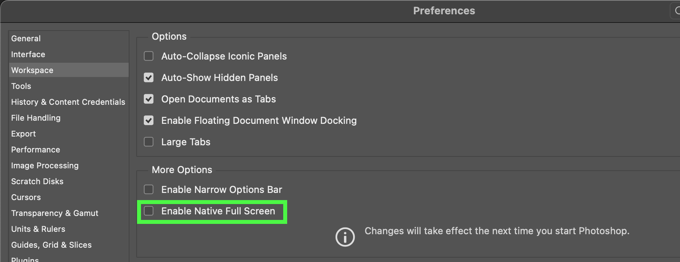Open the Performance preferences page
The image size is (680, 262).
[x=35, y=150]
